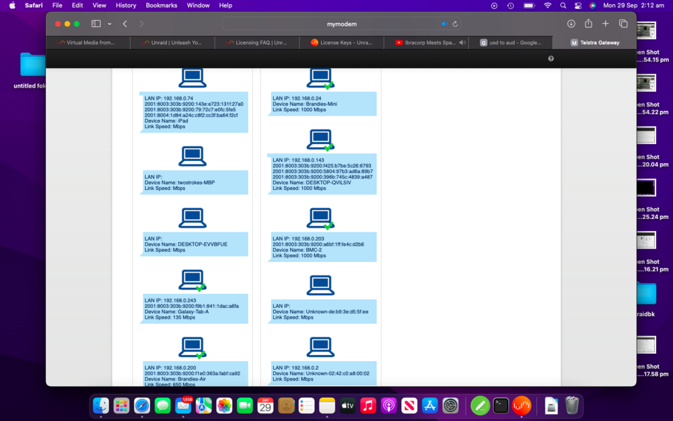Open the Share button in Safari
Viewport: 673px width, 421px height.
(x=588, y=23)
